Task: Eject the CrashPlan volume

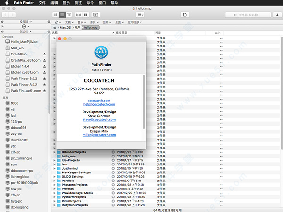Action: tap(44, 54)
